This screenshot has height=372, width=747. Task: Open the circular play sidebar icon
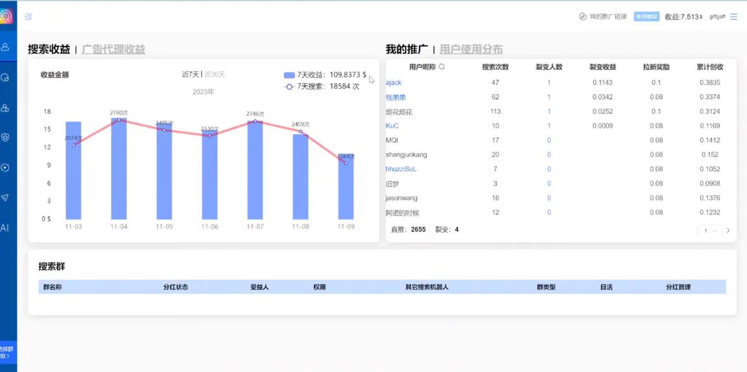point(5,168)
